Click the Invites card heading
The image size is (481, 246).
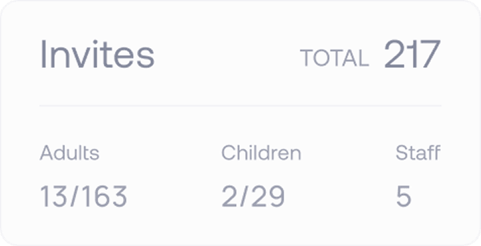[x=98, y=54]
